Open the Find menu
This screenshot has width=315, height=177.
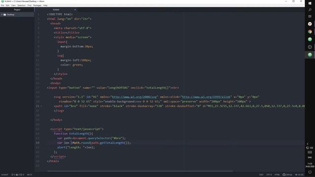pyautogui.click(x=30, y=5)
